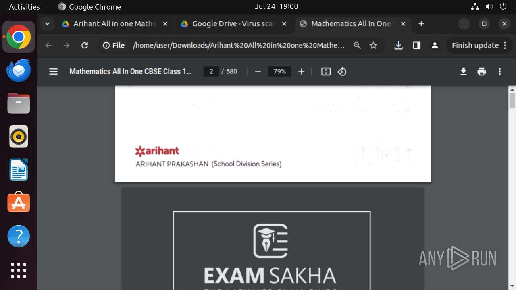Viewport: 516px width, 290px height.
Task: Open the Files manager from dock
Action: [x=19, y=104]
